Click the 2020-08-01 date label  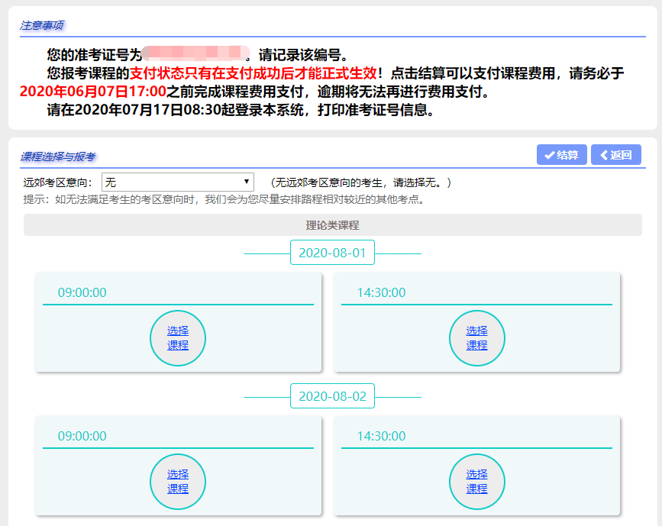(x=331, y=252)
